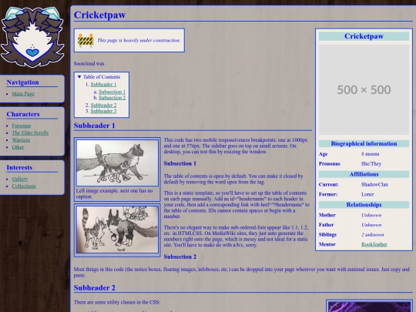
Task: Click the Subheader 2 section heading
Action: pyautogui.click(x=95, y=288)
